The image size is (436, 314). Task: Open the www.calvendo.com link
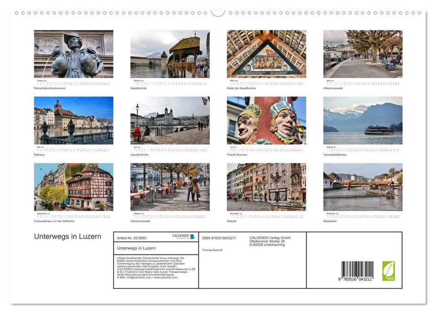166,278
